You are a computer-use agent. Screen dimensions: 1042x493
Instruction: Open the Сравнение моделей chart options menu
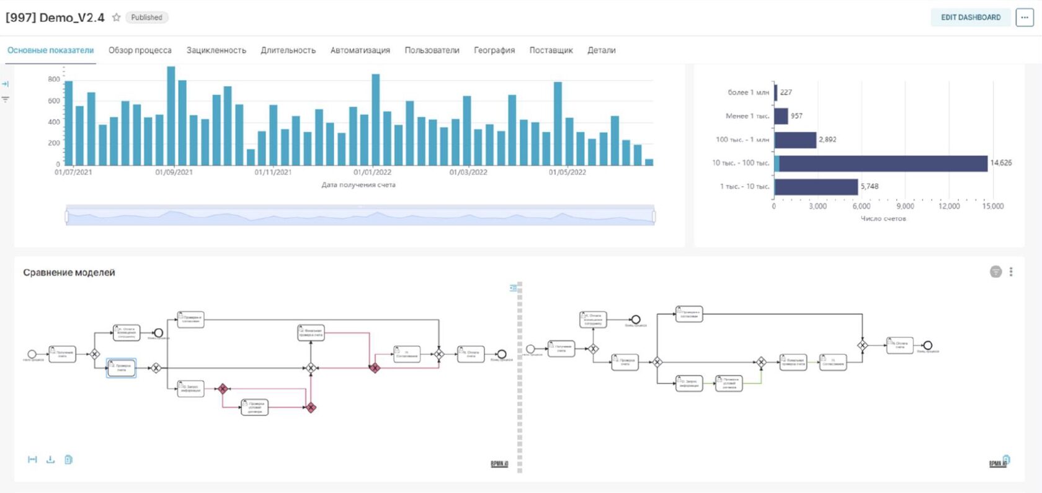pyautogui.click(x=1011, y=272)
